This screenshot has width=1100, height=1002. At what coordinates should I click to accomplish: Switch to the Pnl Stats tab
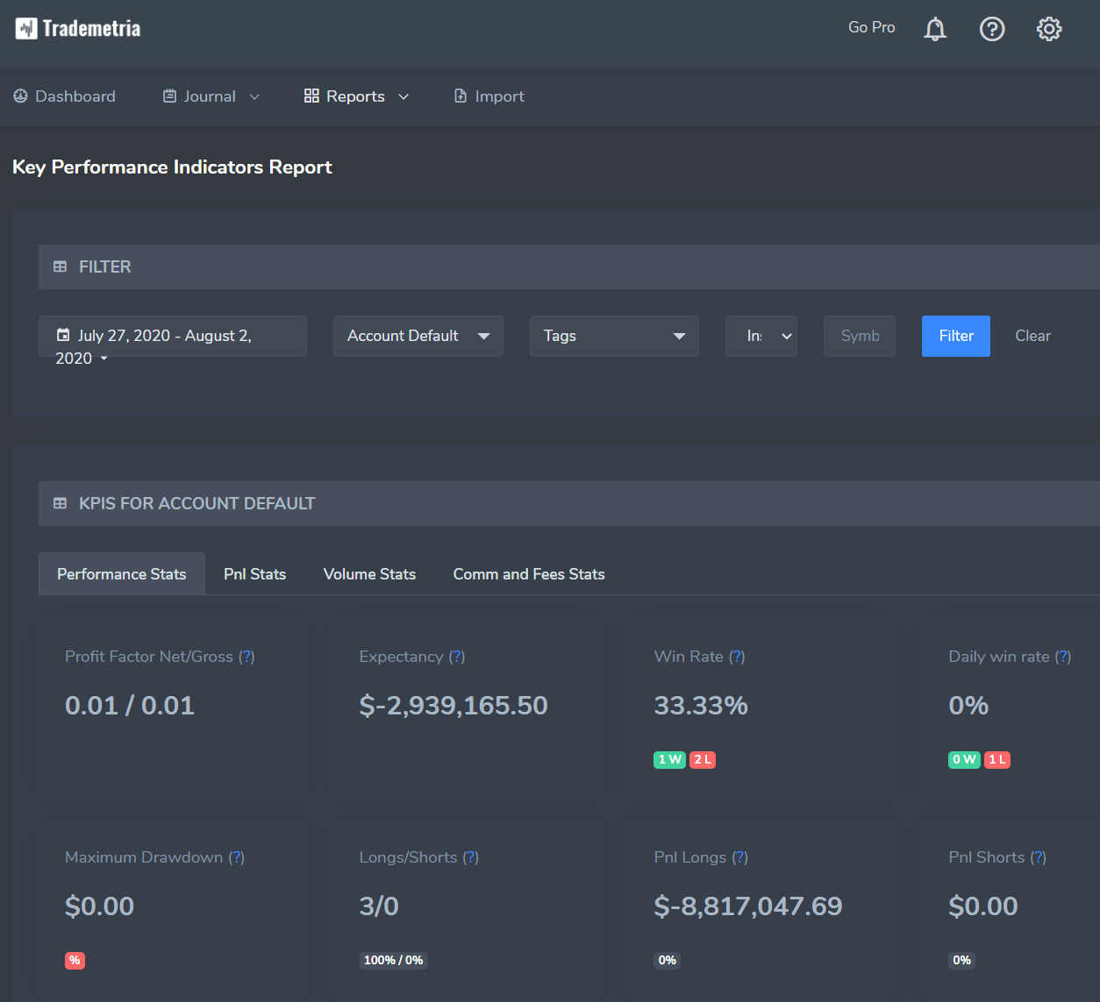(255, 574)
